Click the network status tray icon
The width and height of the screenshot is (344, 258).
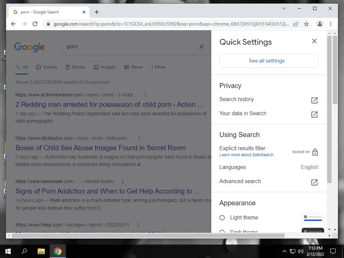(293, 251)
